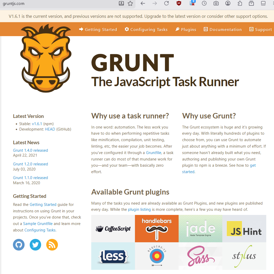Open the plugin listing link
The image size is (274, 274).
coord(139,209)
